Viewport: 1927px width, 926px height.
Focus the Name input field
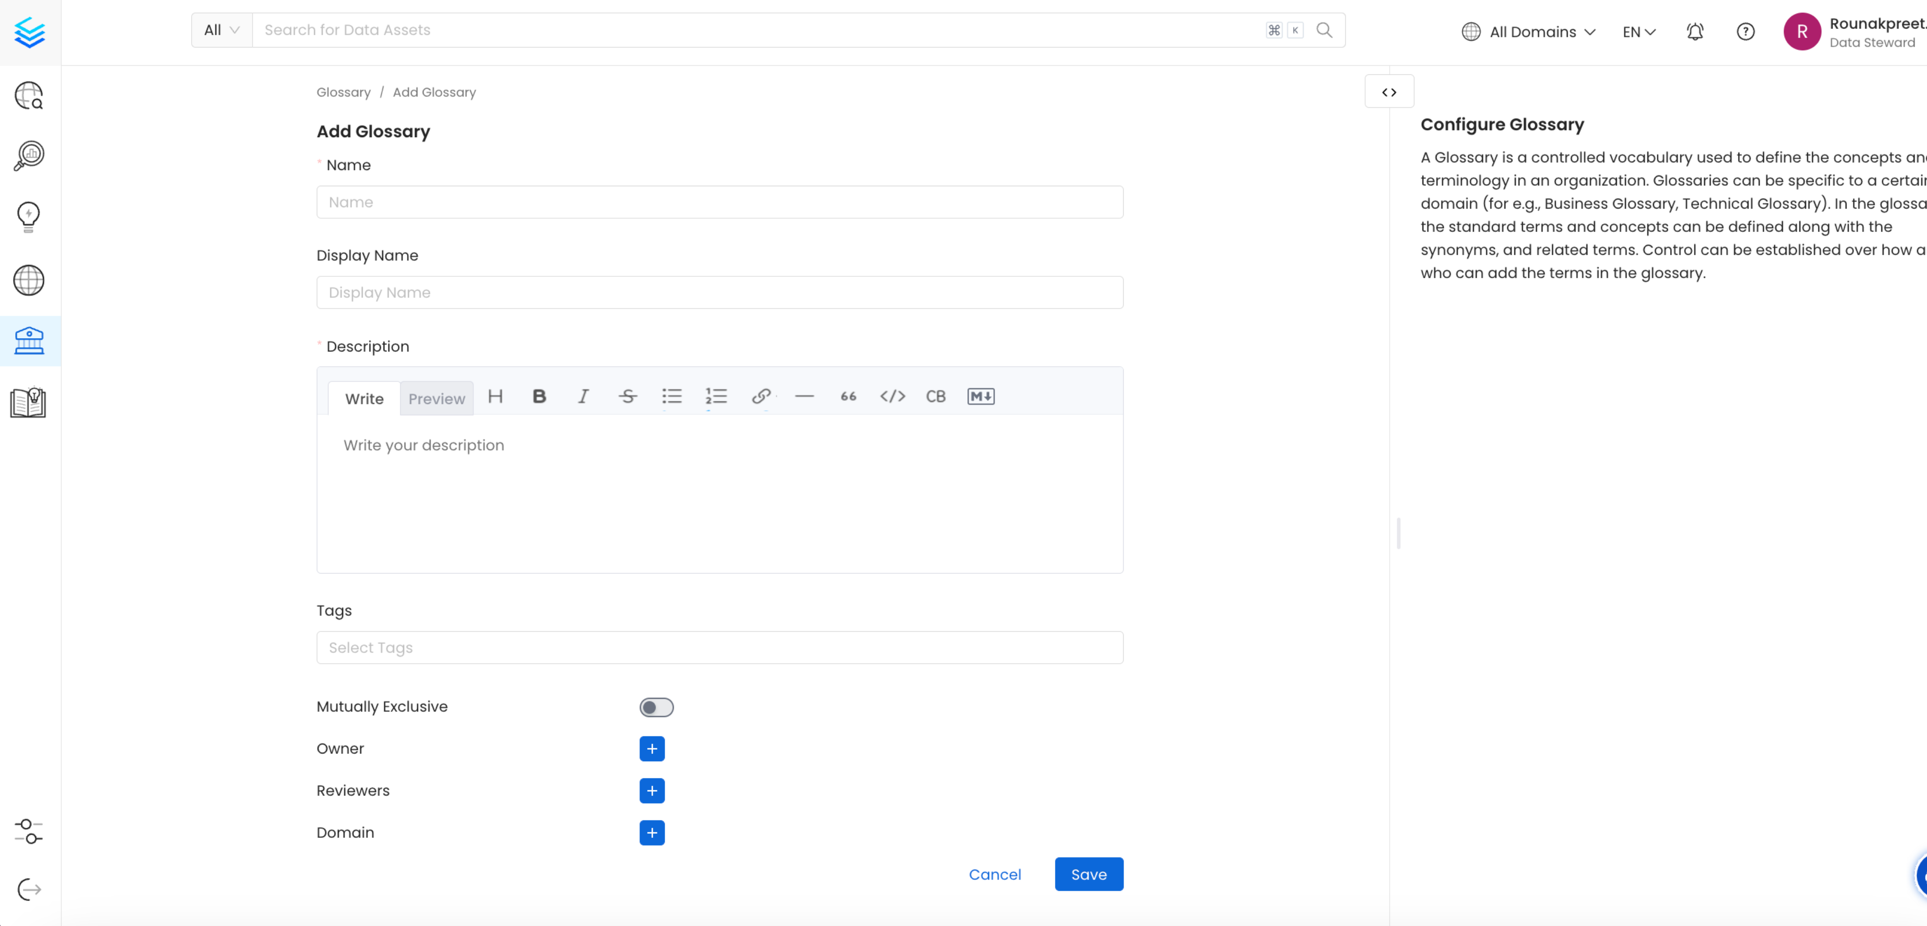(x=720, y=202)
